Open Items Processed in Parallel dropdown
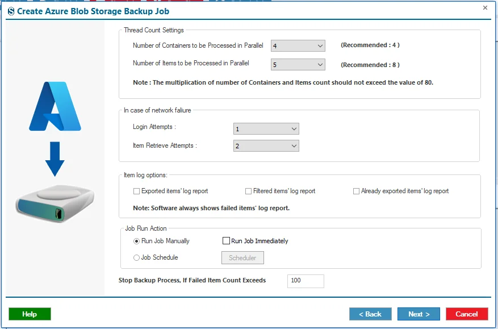The height and width of the screenshot is (329, 498). 298,65
